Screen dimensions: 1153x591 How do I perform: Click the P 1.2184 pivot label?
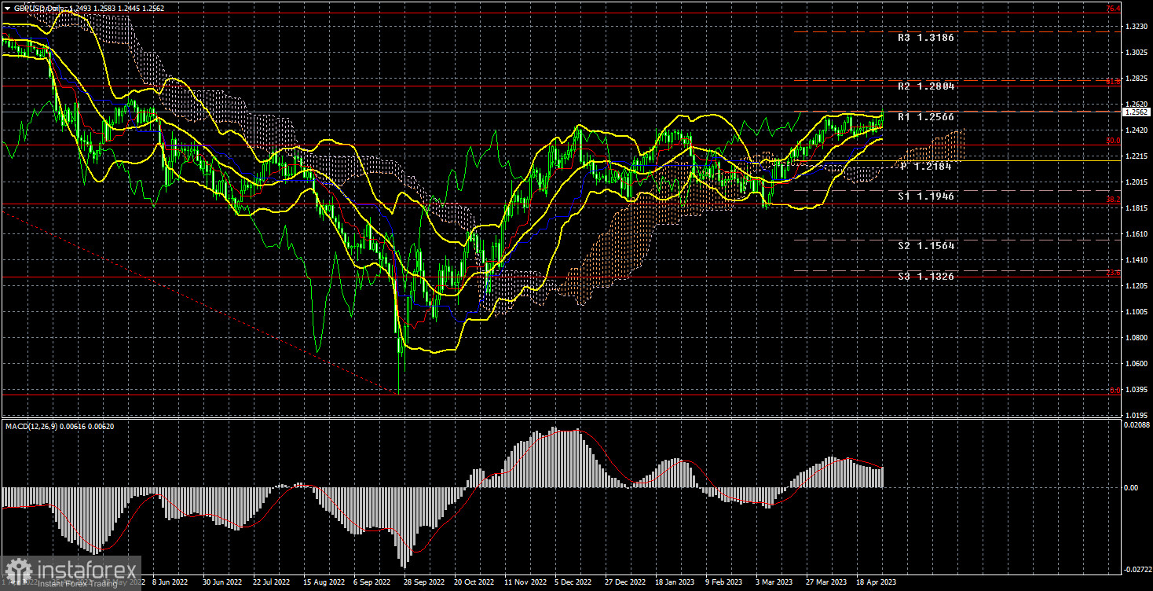pos(927,167)
